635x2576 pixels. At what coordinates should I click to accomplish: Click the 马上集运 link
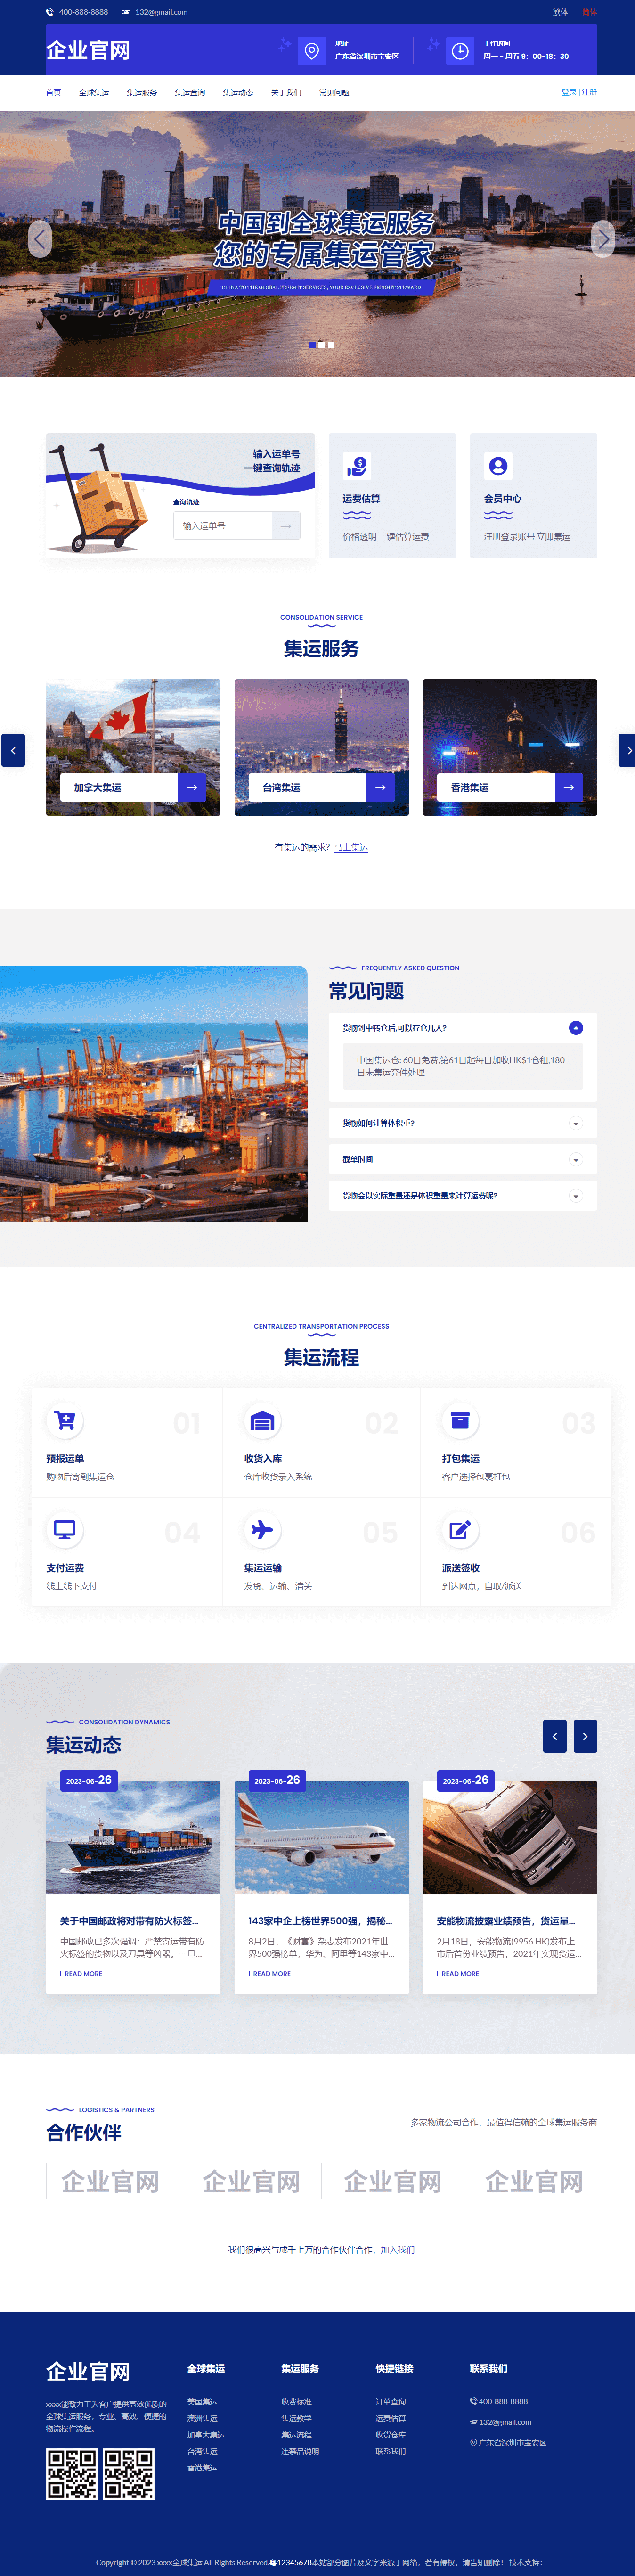[x=351, y=847]
